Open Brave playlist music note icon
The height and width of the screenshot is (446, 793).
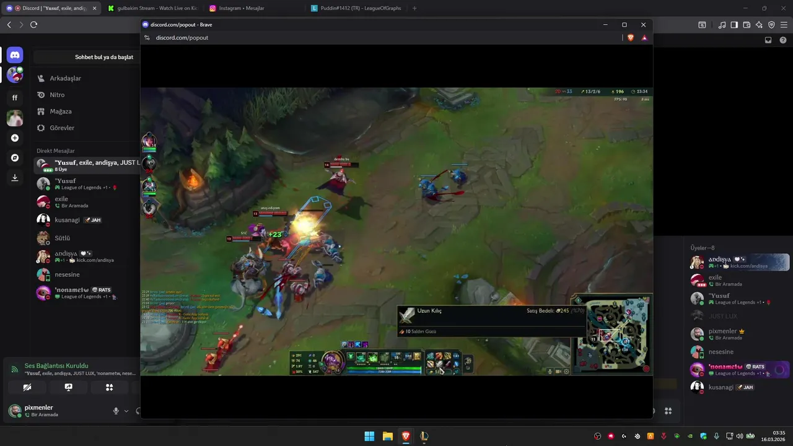click(722, 25)
